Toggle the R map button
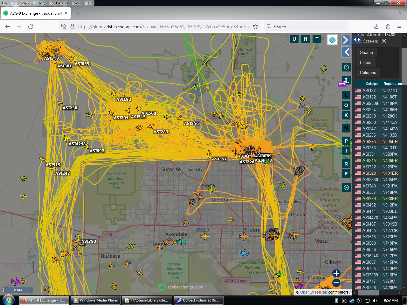This screenshot has width=407, height=305. (346, 164)
